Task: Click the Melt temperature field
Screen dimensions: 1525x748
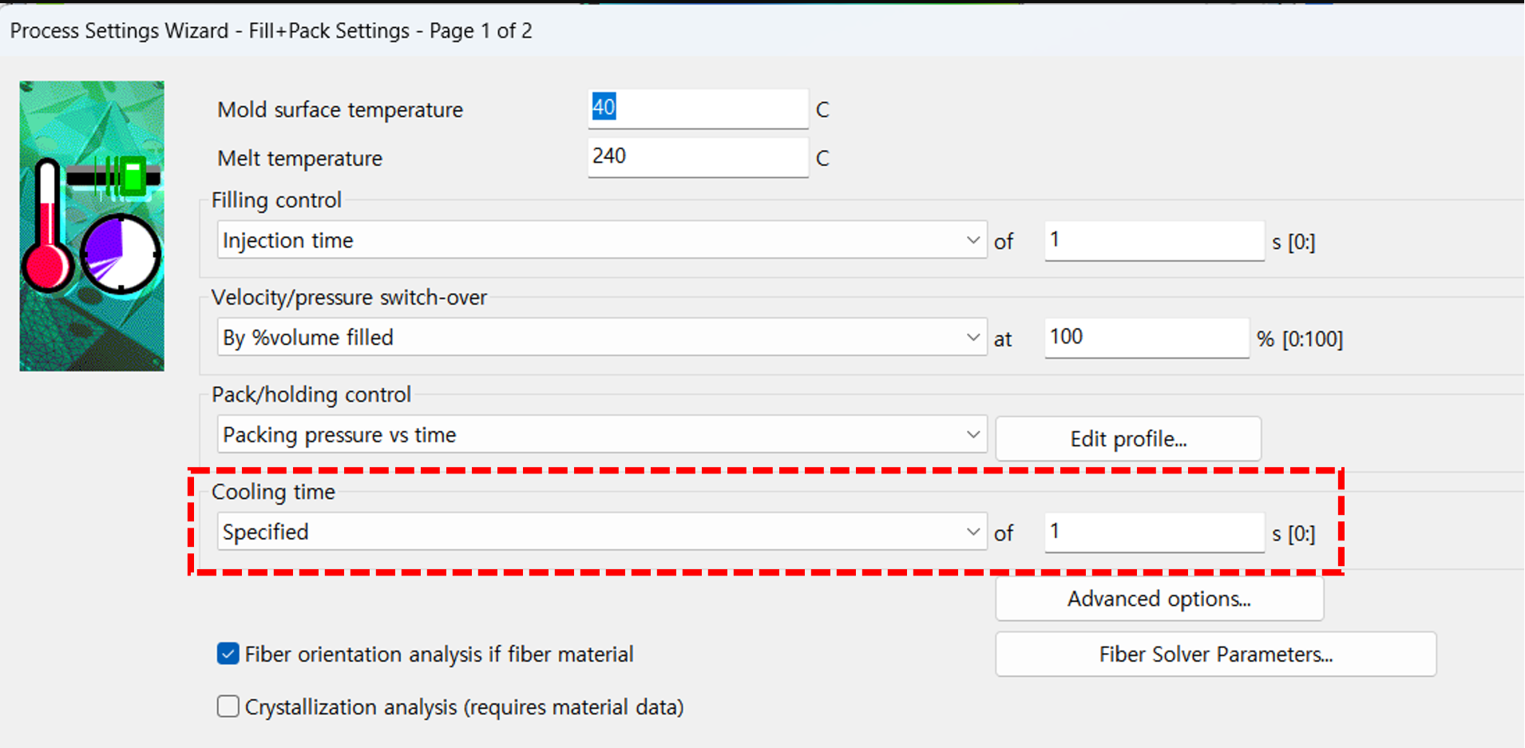Action: (698, 157)
